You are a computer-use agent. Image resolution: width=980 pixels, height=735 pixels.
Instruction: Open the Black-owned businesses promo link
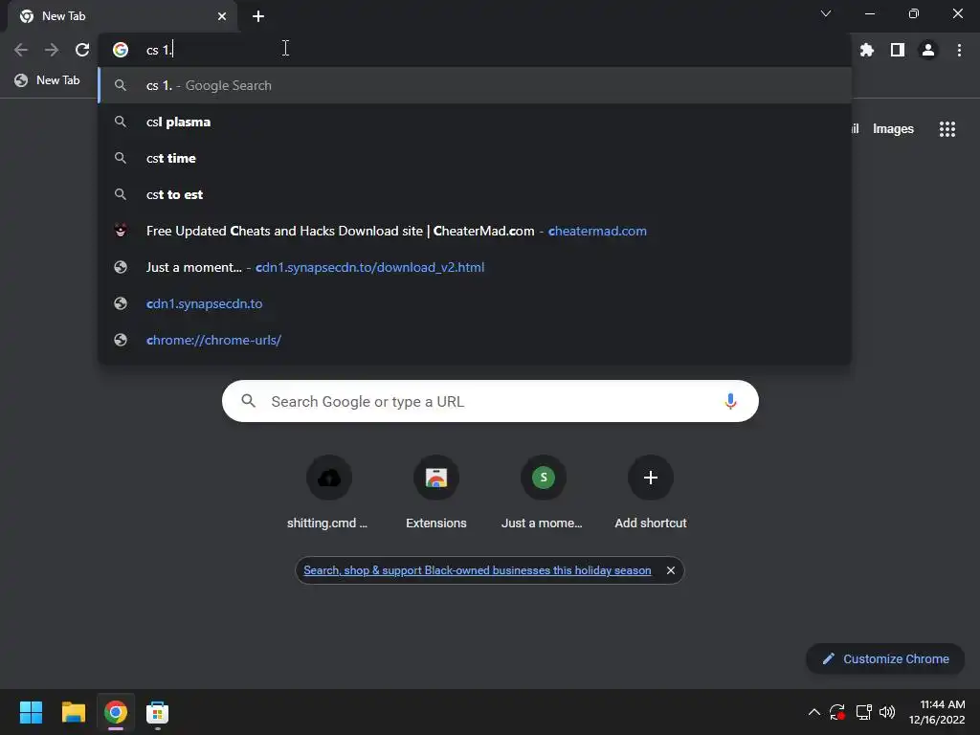477,570
